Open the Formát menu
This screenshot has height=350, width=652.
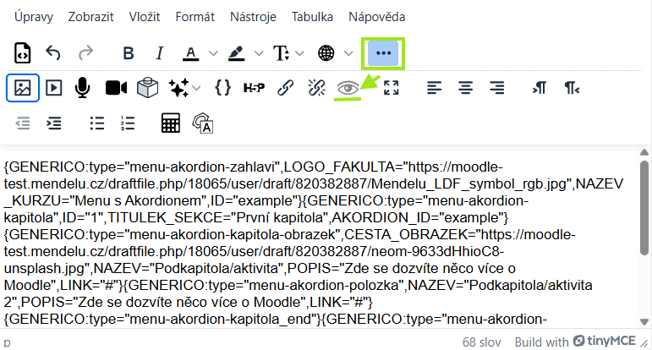coord(195,16)
